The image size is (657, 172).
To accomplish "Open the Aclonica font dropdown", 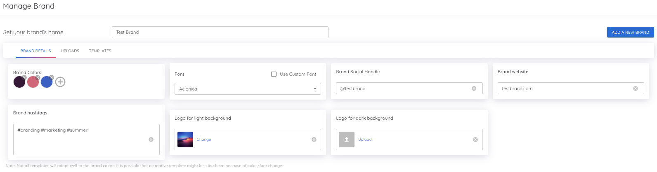I will 248,89.
